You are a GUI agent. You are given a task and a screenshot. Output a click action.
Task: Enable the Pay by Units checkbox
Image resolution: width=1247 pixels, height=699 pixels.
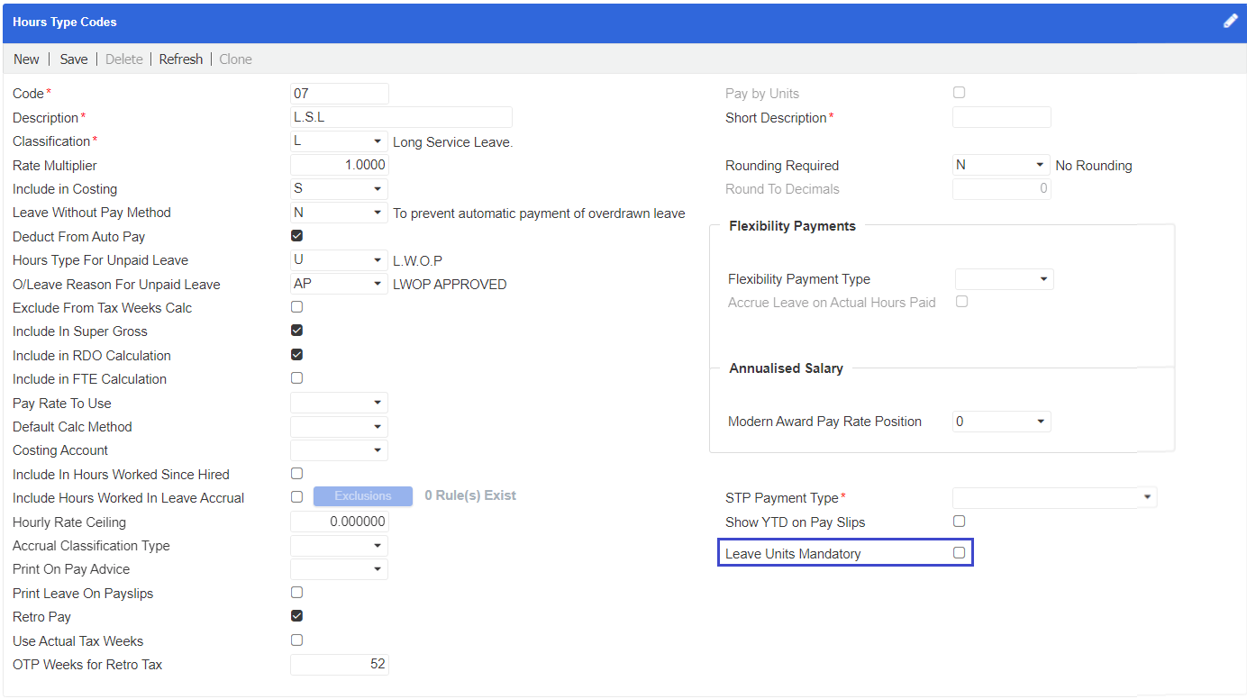click(x=959, y=92)
